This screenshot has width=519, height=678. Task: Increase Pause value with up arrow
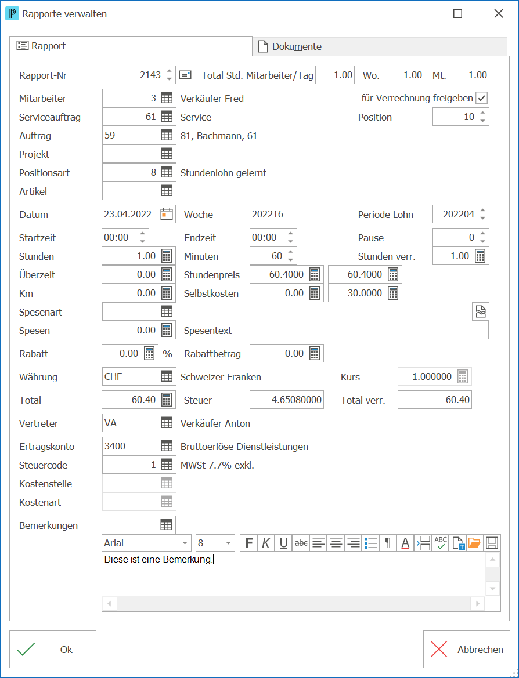point(482,234)
